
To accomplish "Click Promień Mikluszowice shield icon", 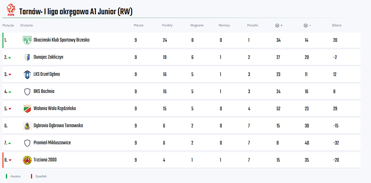I will (27, 143).
